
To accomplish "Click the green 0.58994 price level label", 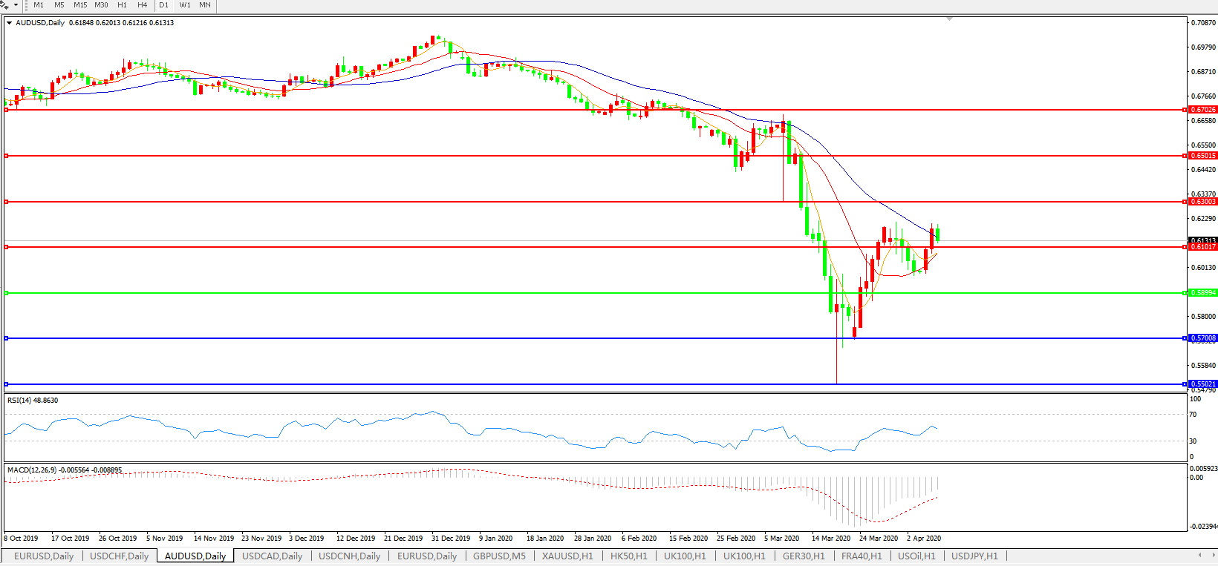I will (1203, 293).
